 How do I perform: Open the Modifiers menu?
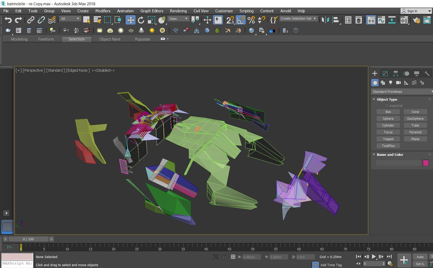[103, 11]
